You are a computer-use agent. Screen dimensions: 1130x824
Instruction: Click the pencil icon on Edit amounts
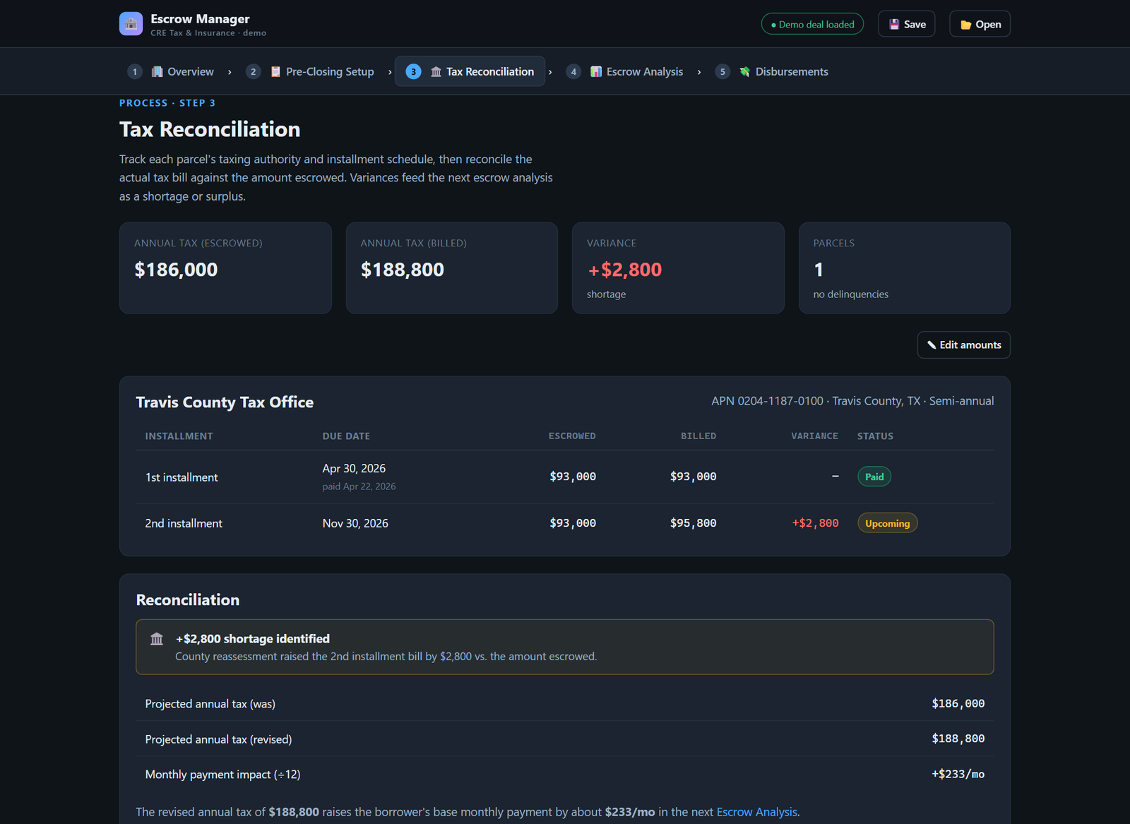coord(932,345)
